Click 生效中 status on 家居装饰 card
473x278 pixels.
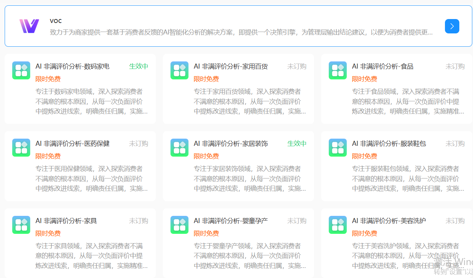tap(297, 144)
